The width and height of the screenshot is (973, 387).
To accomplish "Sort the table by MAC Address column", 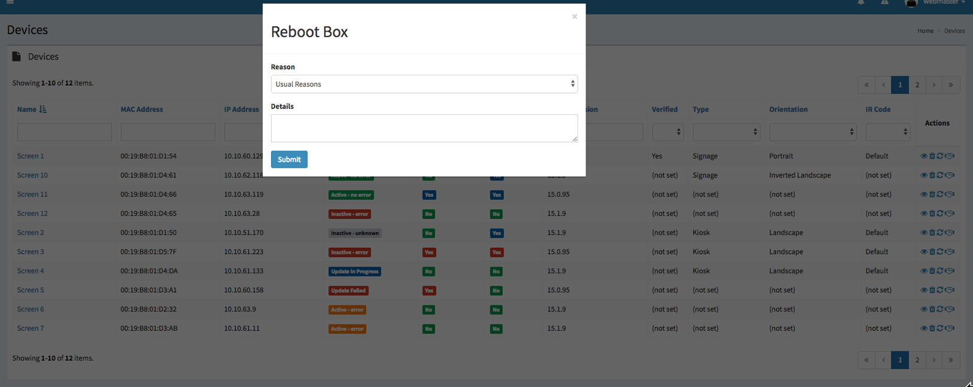I will (x=142, y=109).
